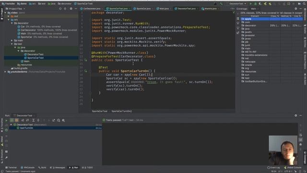The width and height of the screenshot is (307, 173).
Task: Open test runner settings gear in Run toolbar
Action: point(63,121)
